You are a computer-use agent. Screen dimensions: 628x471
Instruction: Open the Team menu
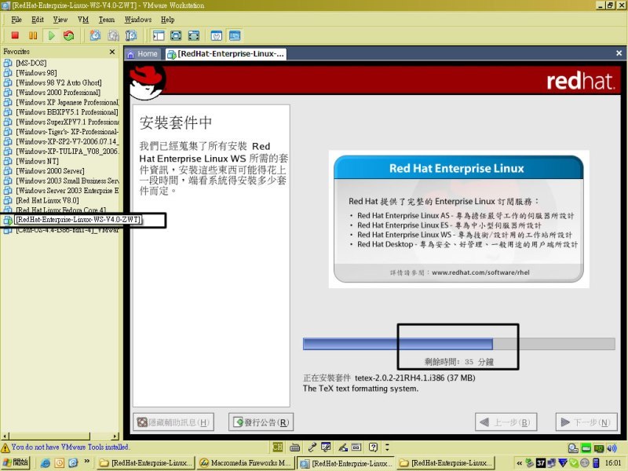pos(107,20)
